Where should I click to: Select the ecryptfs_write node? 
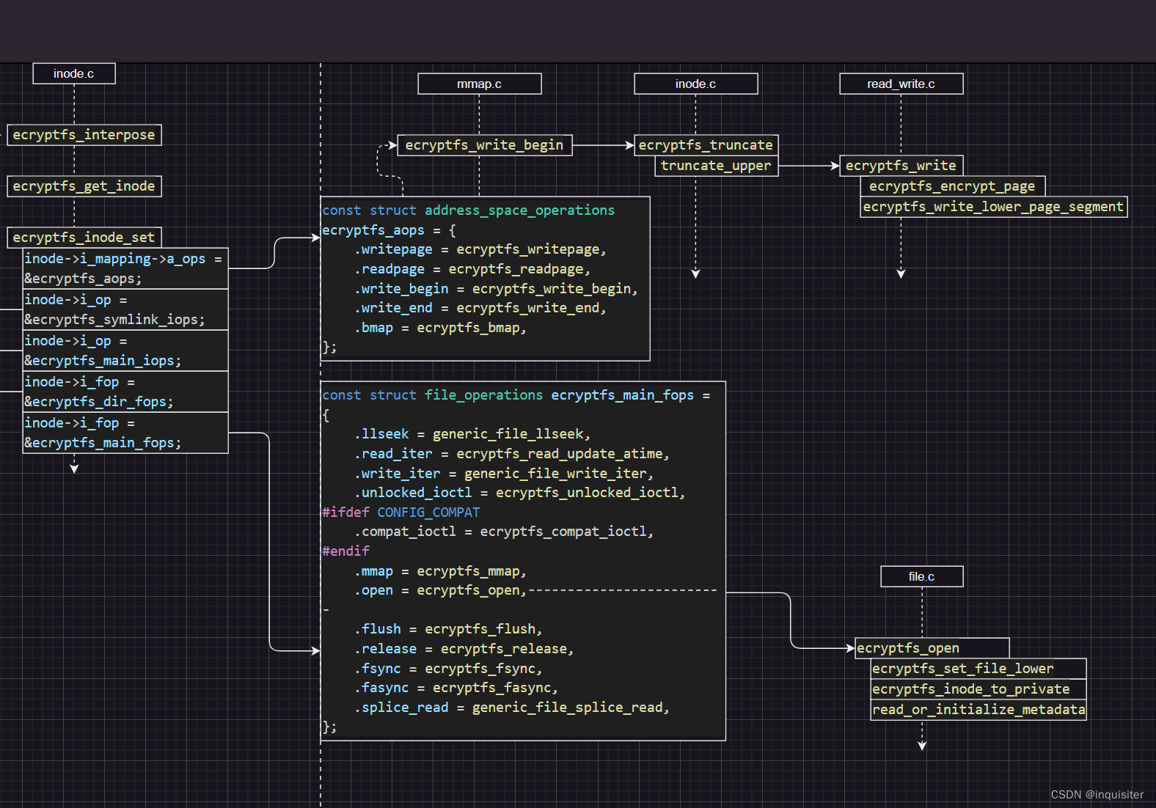pyautogui.click(x=901, y=166)
